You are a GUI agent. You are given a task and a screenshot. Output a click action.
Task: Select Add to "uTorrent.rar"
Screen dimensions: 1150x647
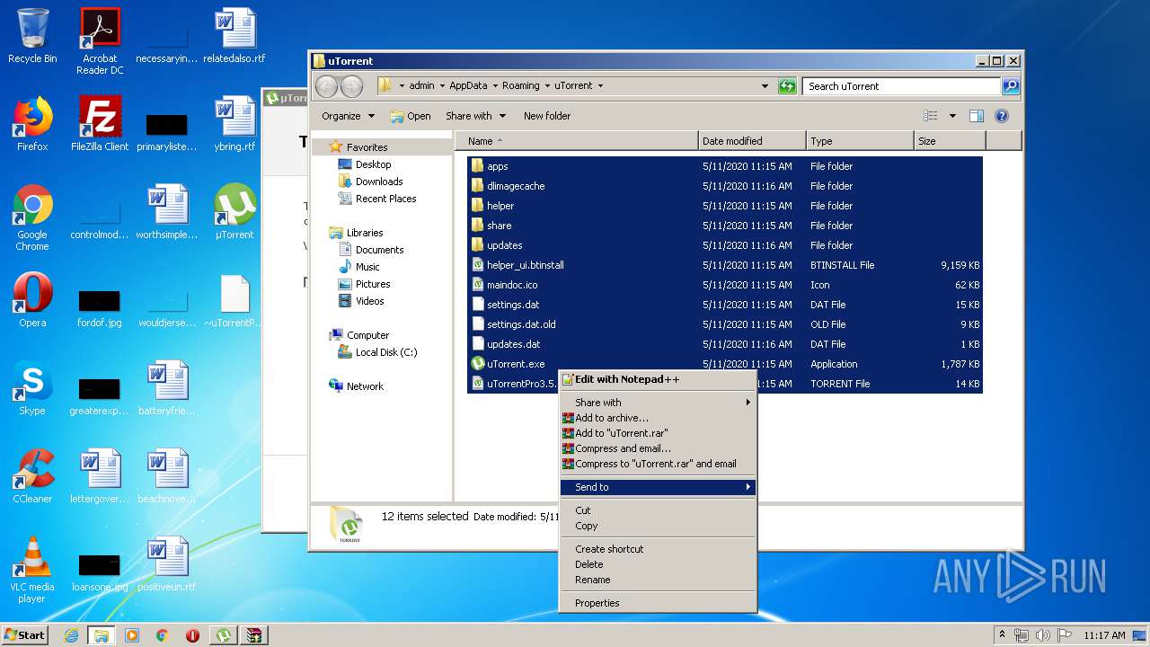pyautogui.click(x=658, y=433)
